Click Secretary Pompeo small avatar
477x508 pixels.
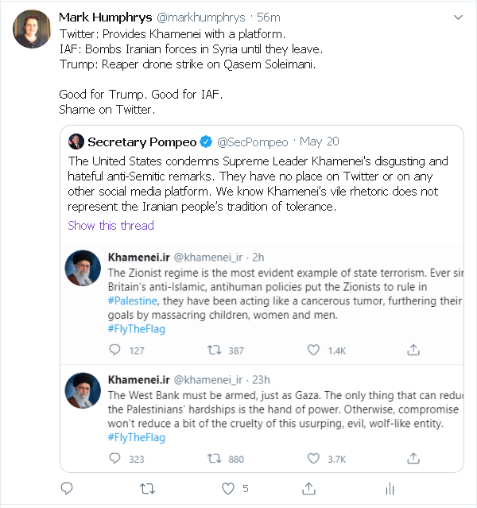[76, 142]
